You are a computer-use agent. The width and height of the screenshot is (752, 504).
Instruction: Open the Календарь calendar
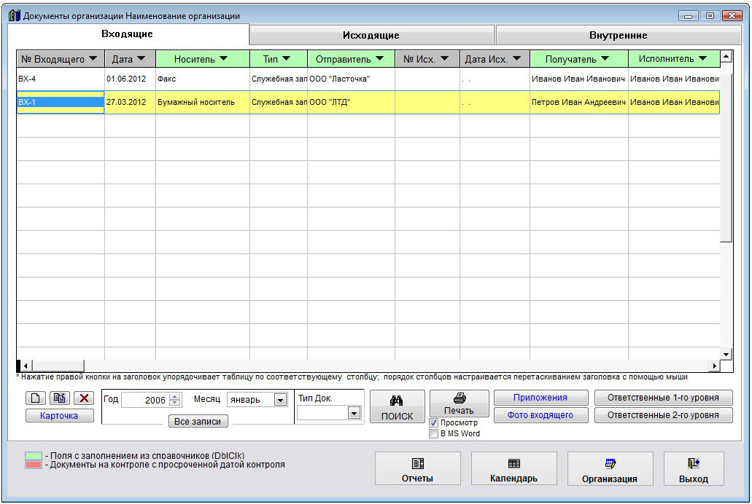tap(513, 470)
